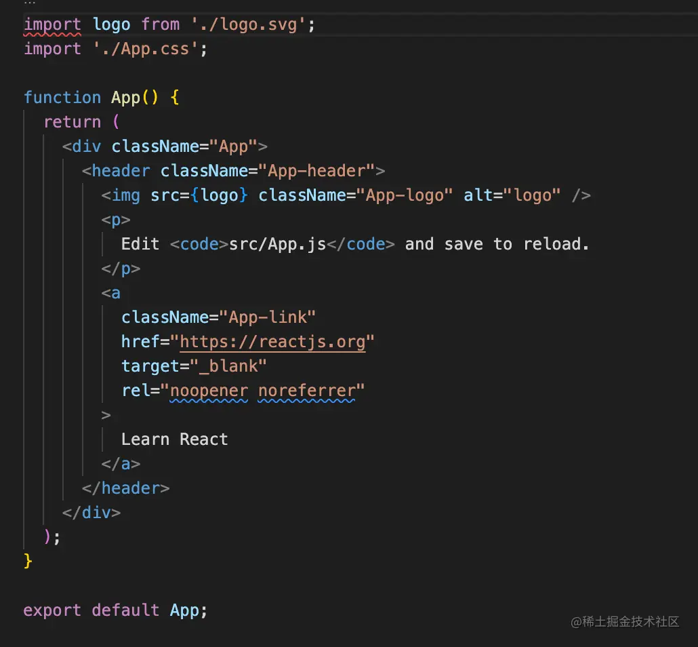The height and width of the screenshot is (647, 698).
Task: Click the opening <a tag
Action: 111,293
